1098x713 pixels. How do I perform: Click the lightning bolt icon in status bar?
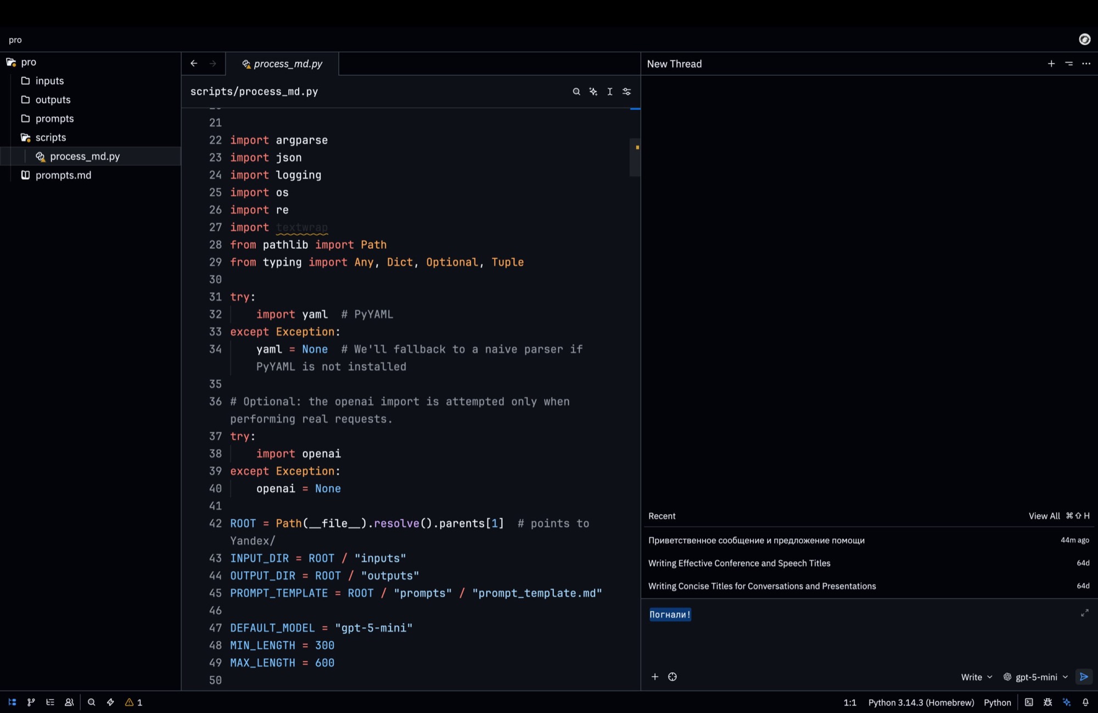tap(110, 702)
